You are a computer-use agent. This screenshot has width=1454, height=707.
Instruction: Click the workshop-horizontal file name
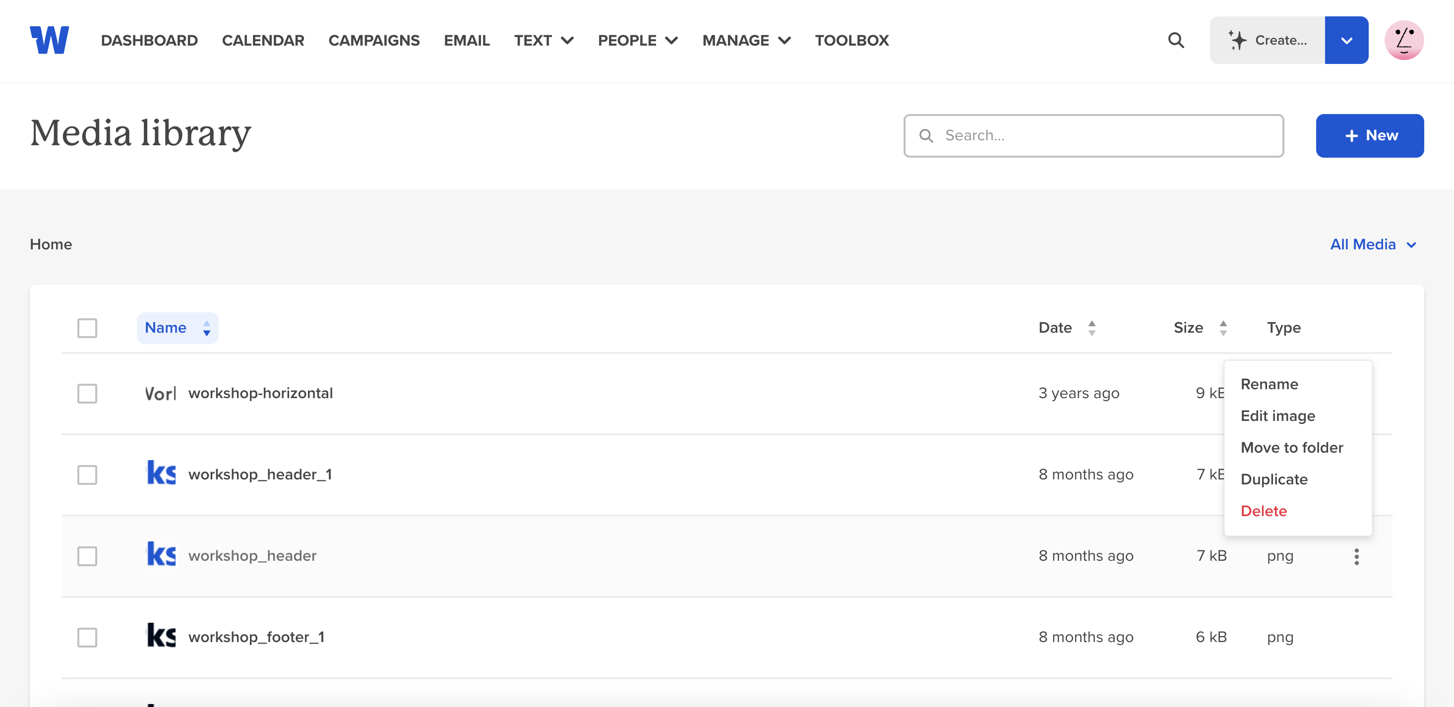(x=260, y=393)
